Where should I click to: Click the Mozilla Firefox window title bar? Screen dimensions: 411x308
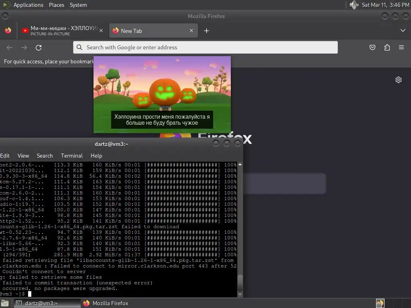tap(206, 16)
